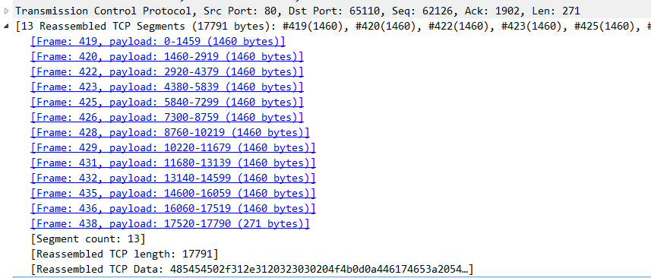Screen dimensions: 651x278
Task: Follow the Frame 422 payload 2920-4379 link
Action: (167, 72)
